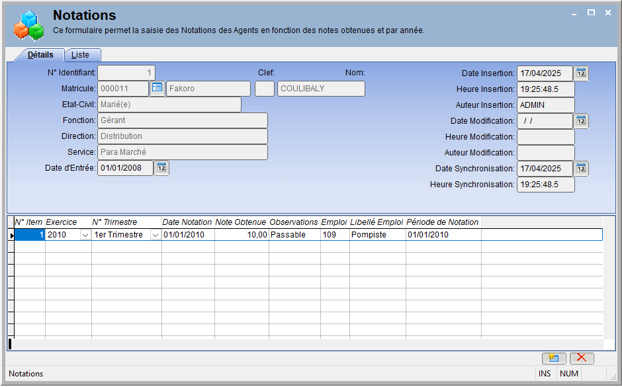This screenshot has height=387, width=622.
Task: Click the Date Synchronisation field
Action: click(545, 169)
